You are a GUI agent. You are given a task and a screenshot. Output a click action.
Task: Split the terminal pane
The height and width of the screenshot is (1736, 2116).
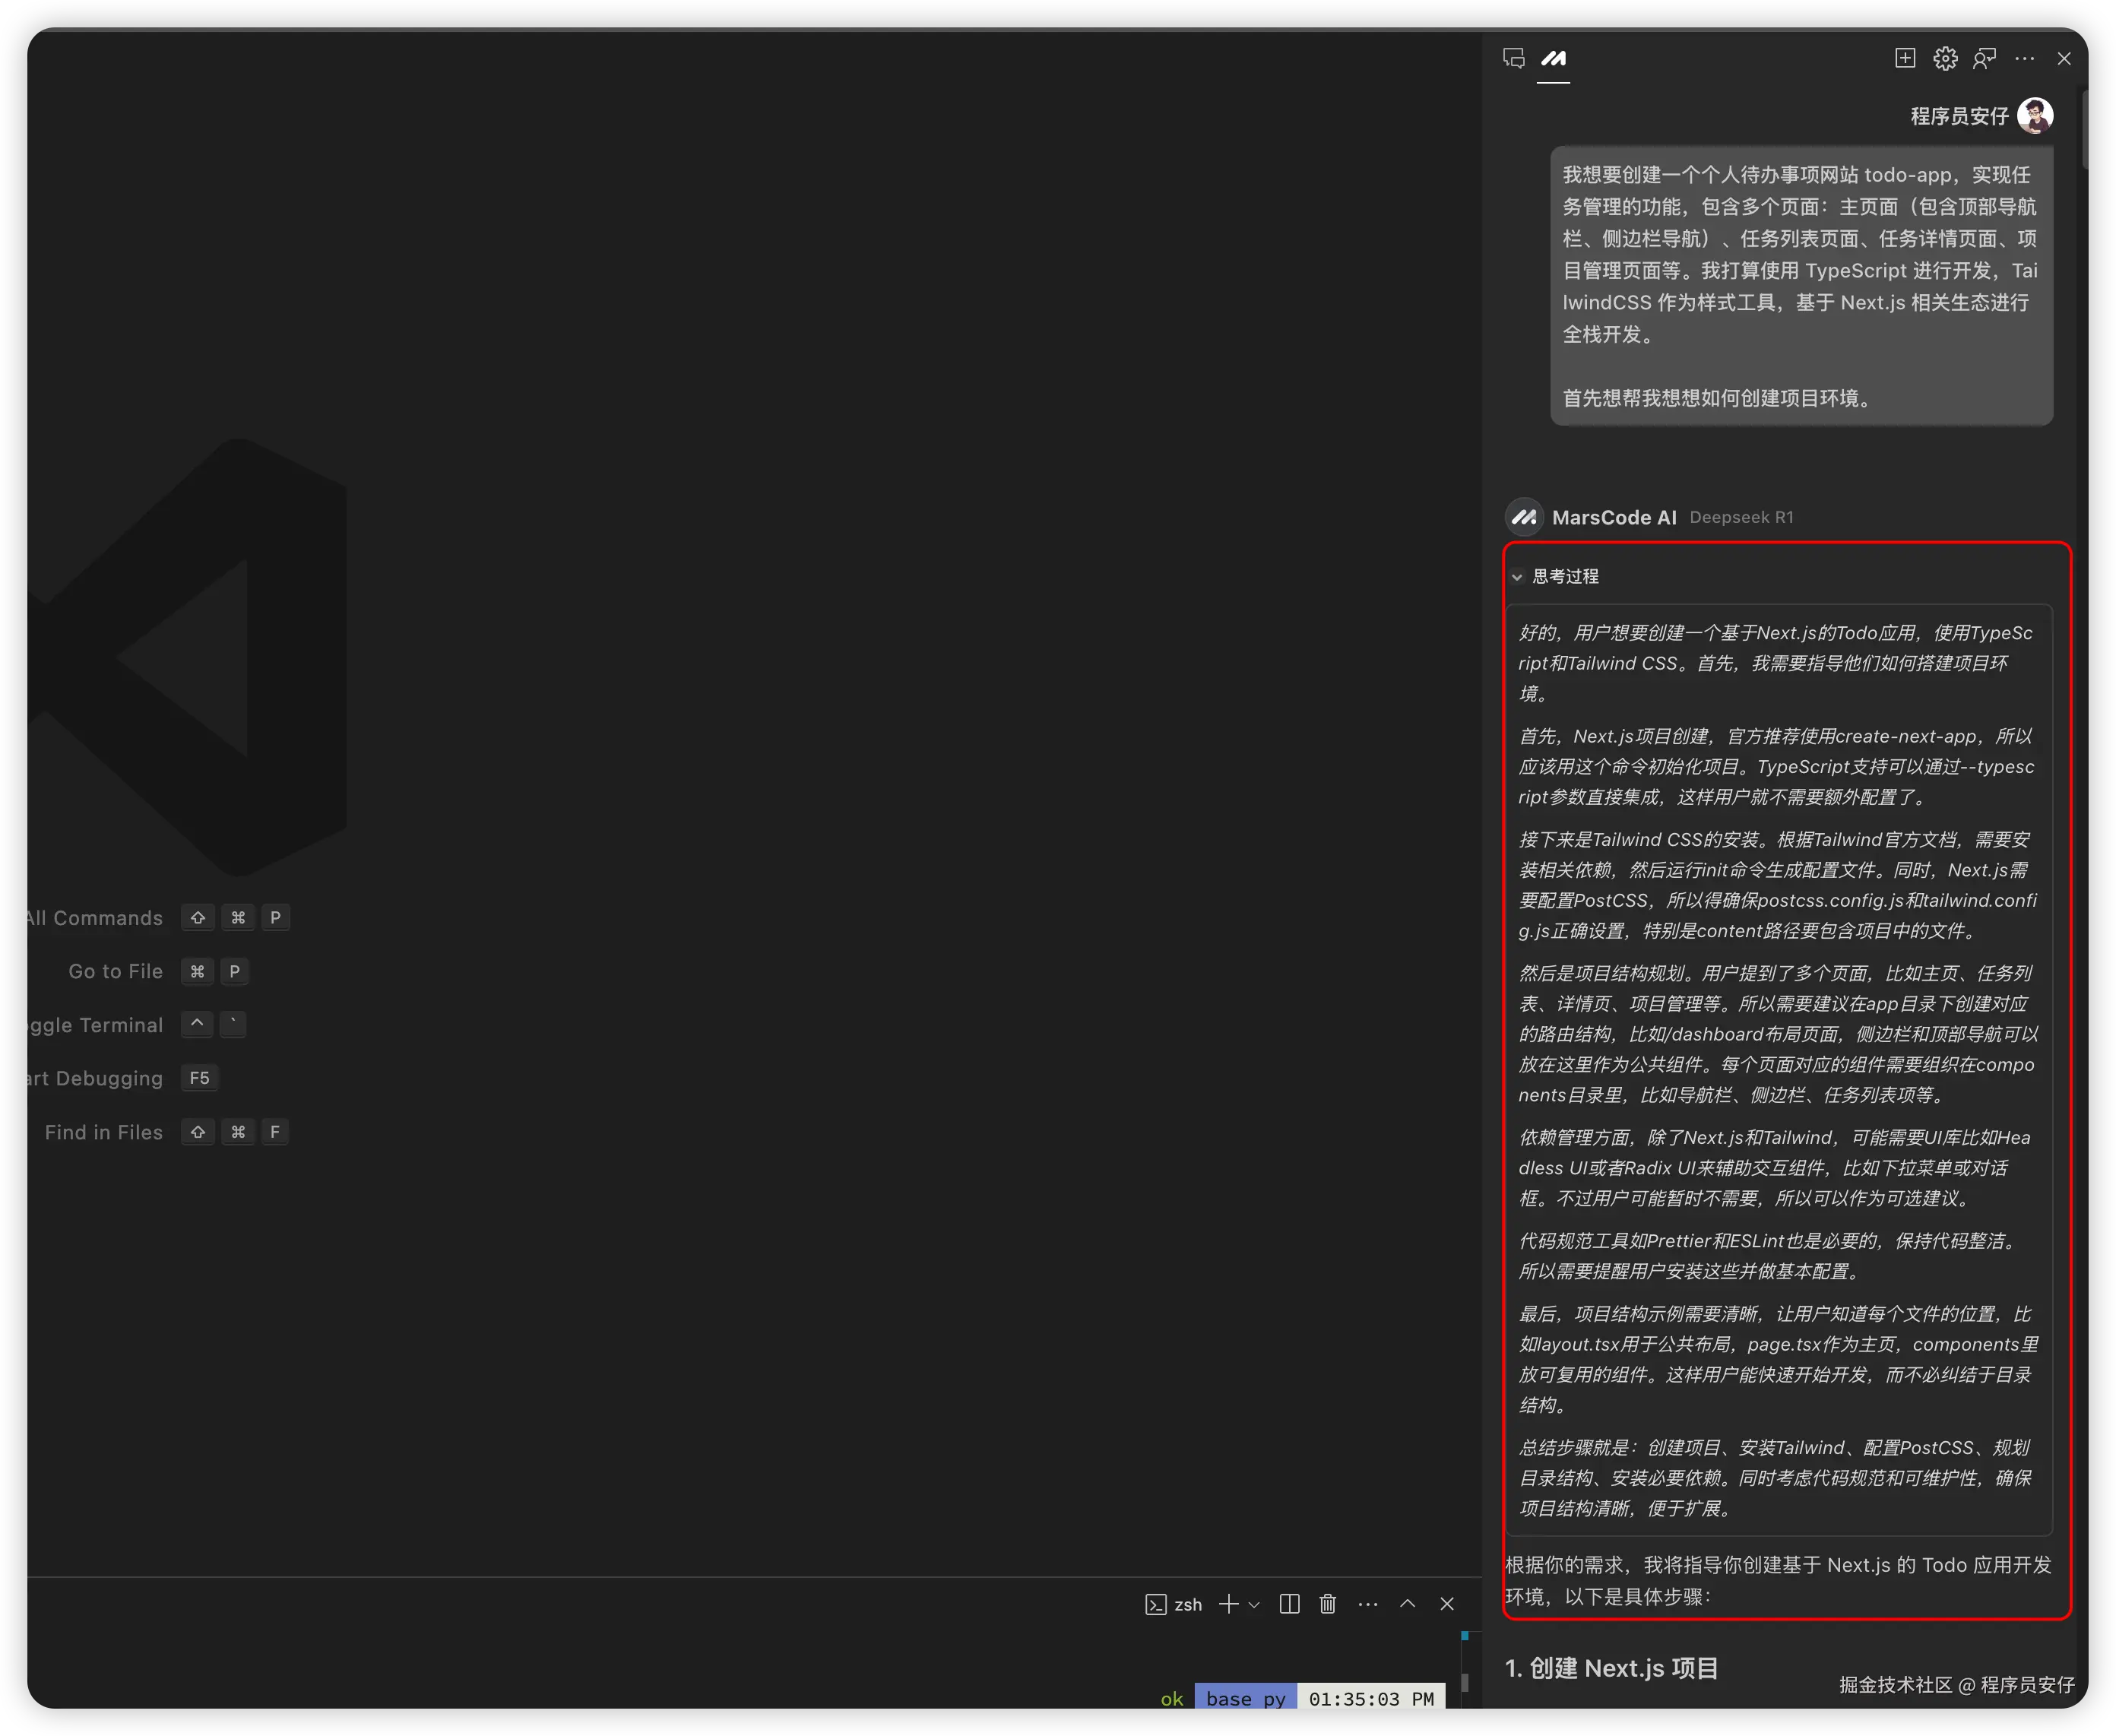pos(1290,1604)
